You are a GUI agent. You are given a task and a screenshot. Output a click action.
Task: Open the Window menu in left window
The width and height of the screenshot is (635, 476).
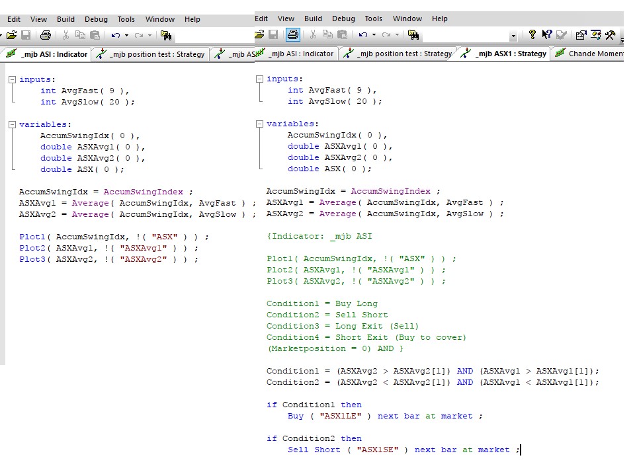pos(160,19)
